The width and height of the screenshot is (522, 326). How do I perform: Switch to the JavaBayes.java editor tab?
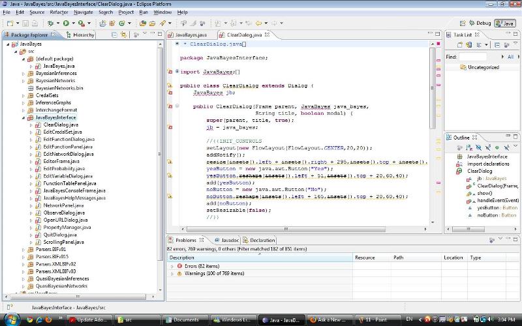pyautogui.click(x=191, y=35)
